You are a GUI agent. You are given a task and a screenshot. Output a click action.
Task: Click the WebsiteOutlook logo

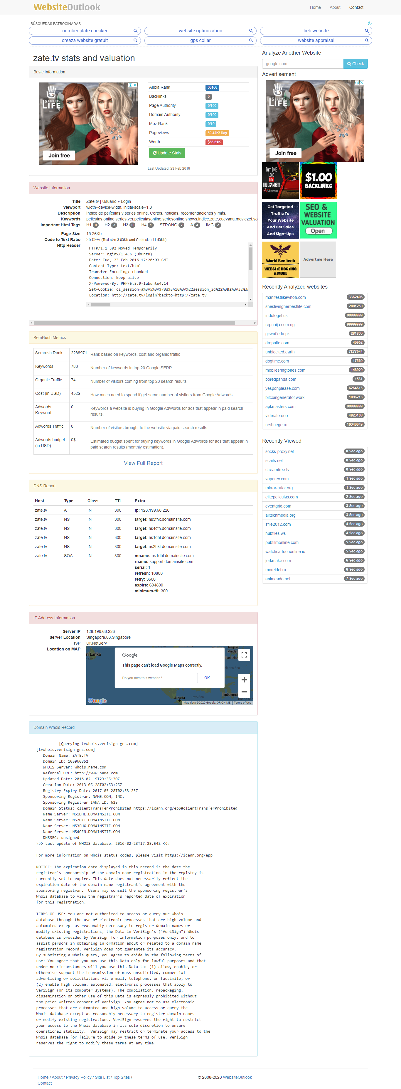pyautogui.click(x=67, y=7)
